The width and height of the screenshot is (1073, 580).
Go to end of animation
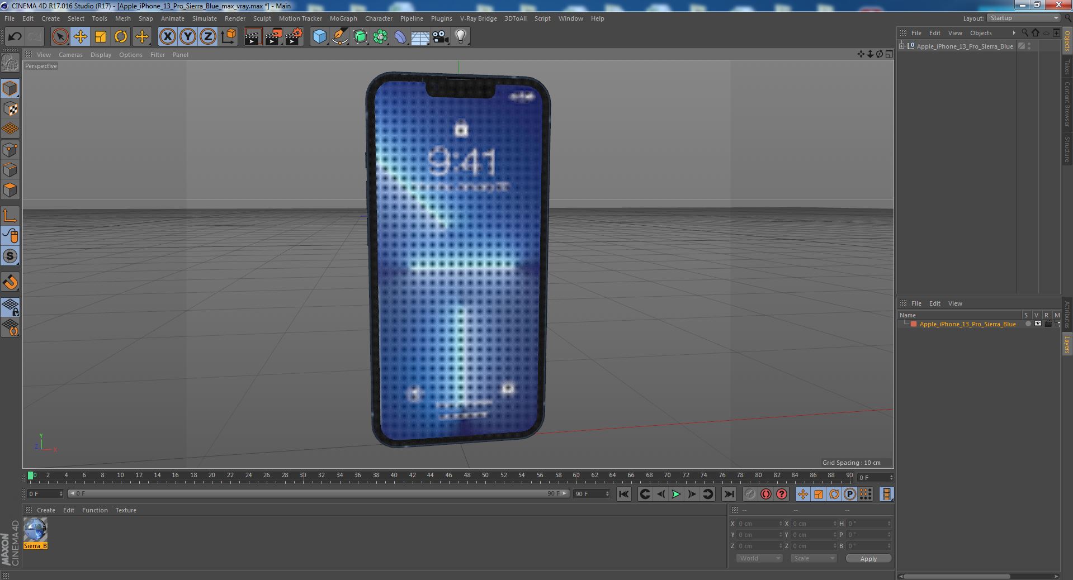pyautogui.click(x=729, y=494)
